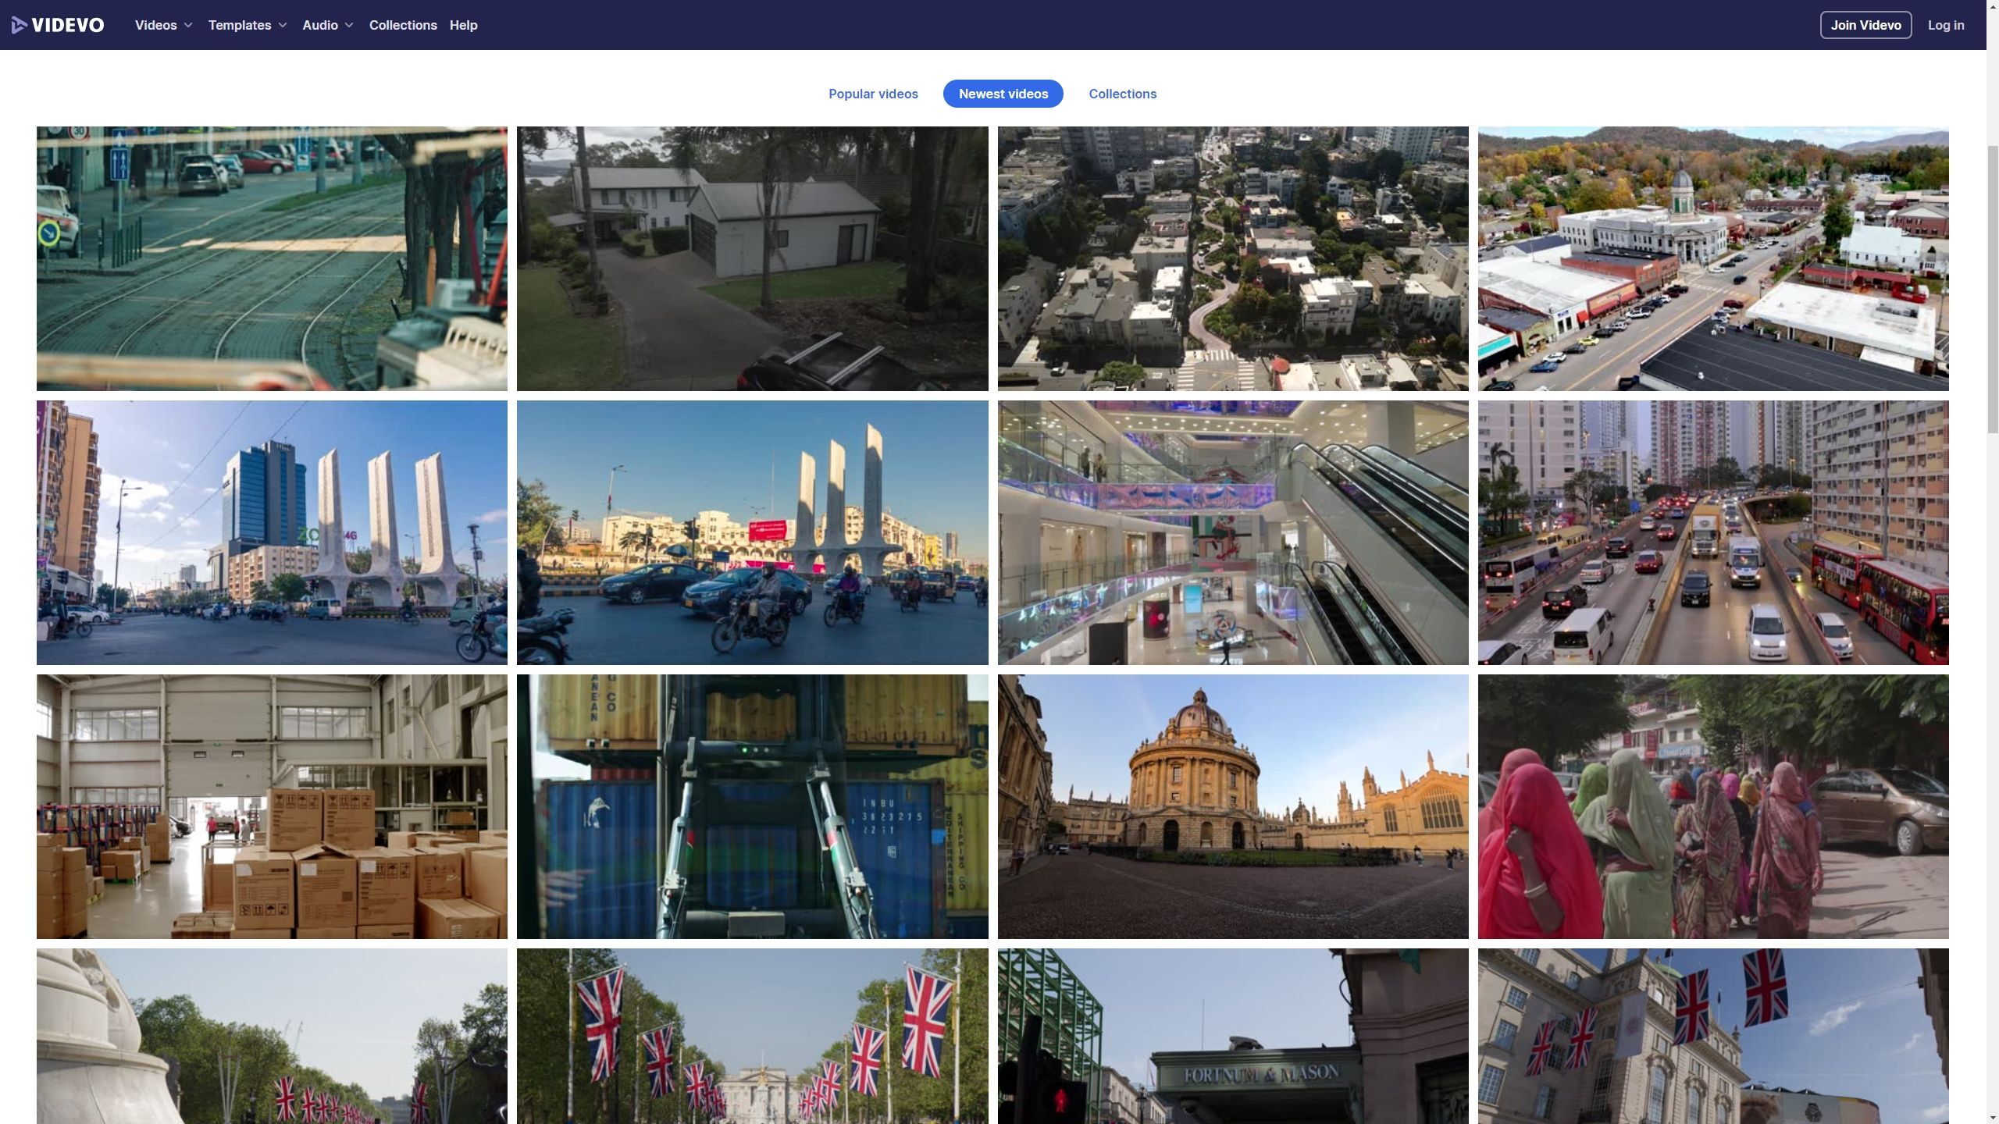Switch to the Popular videos tab
Screen dimensions: 1999x1124
click(873, 94)
